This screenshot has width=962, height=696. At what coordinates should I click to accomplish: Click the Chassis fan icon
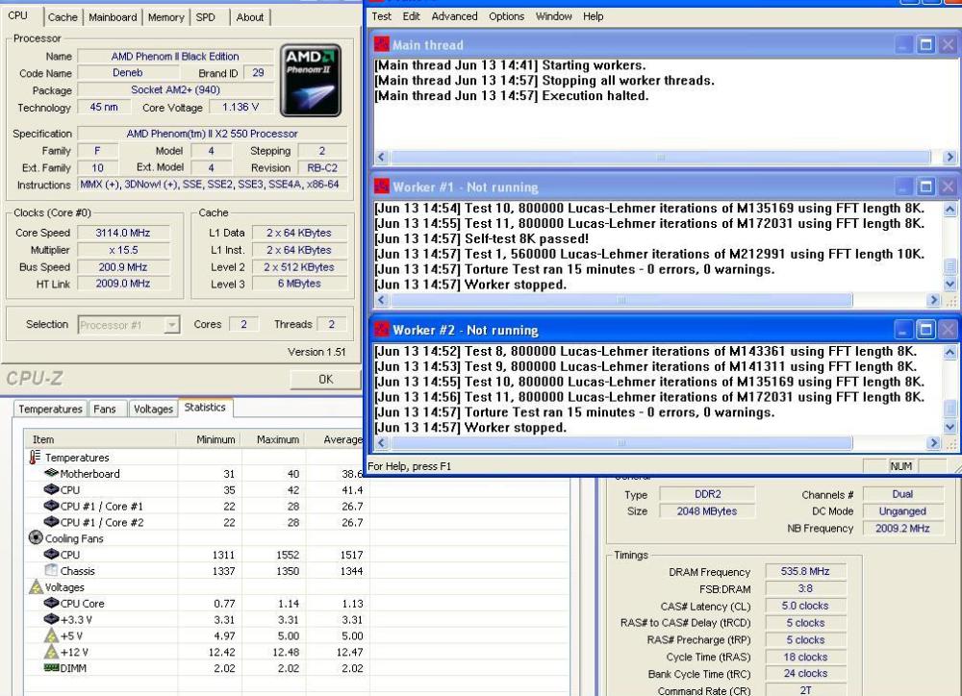52,570
